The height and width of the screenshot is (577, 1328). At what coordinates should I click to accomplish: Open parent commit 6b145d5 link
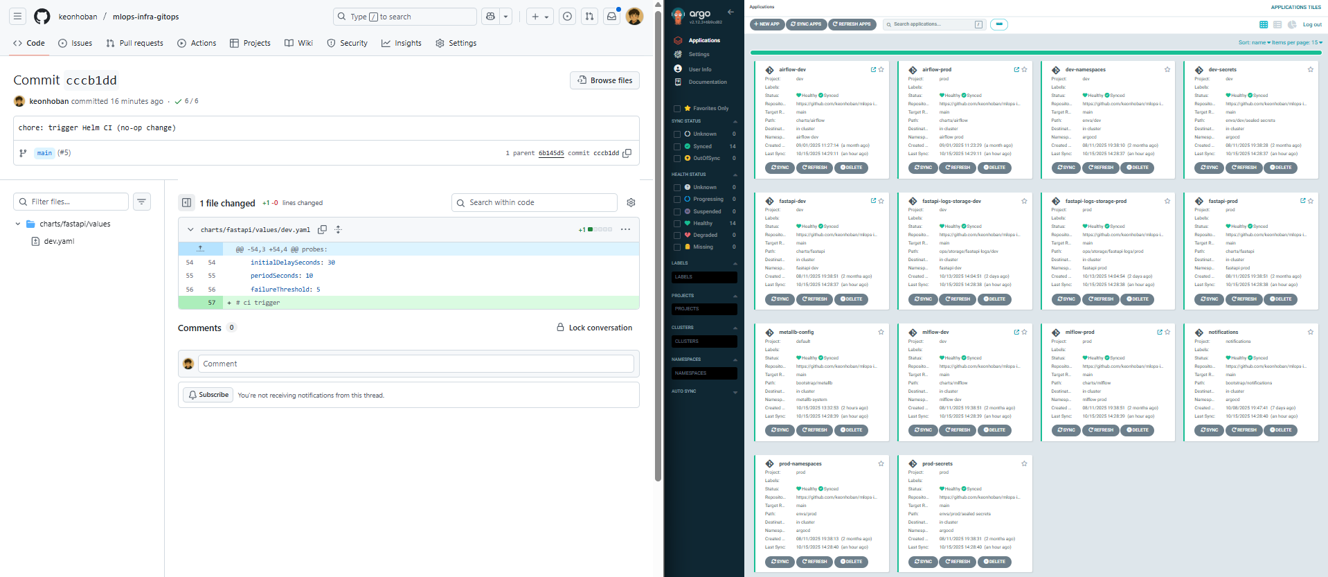[551, 153]
